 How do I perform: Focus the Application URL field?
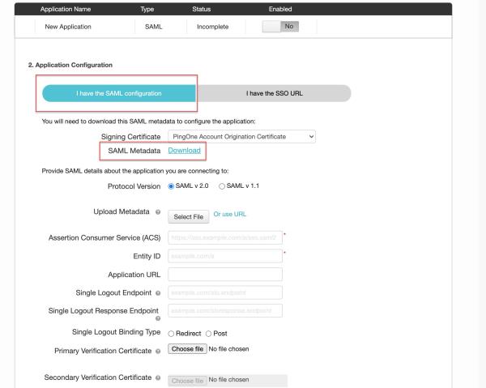point(225,275)
